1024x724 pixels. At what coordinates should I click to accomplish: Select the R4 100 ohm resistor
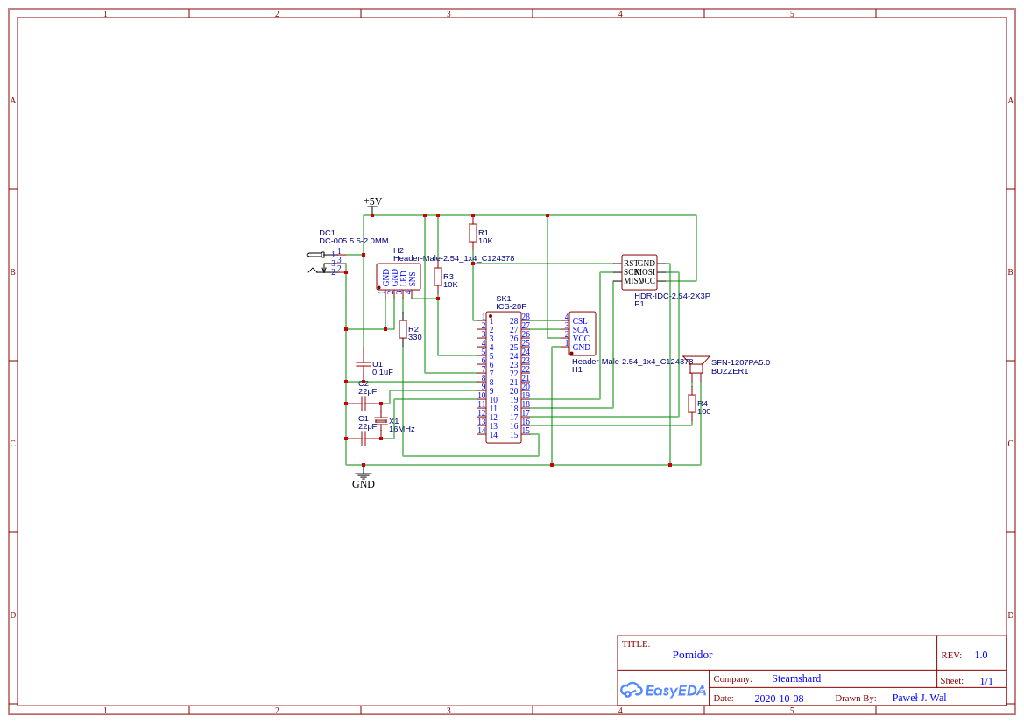tap(692, 404)
